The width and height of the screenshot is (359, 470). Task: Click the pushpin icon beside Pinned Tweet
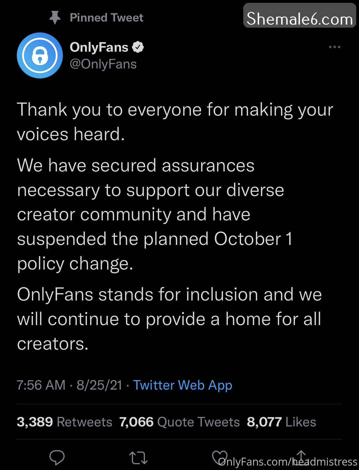(x=55, y=18)
